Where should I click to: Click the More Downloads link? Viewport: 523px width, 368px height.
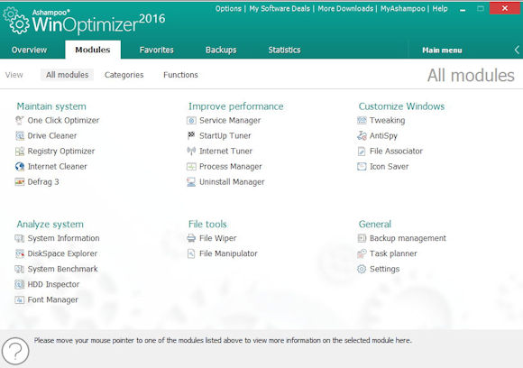(345, 9)
